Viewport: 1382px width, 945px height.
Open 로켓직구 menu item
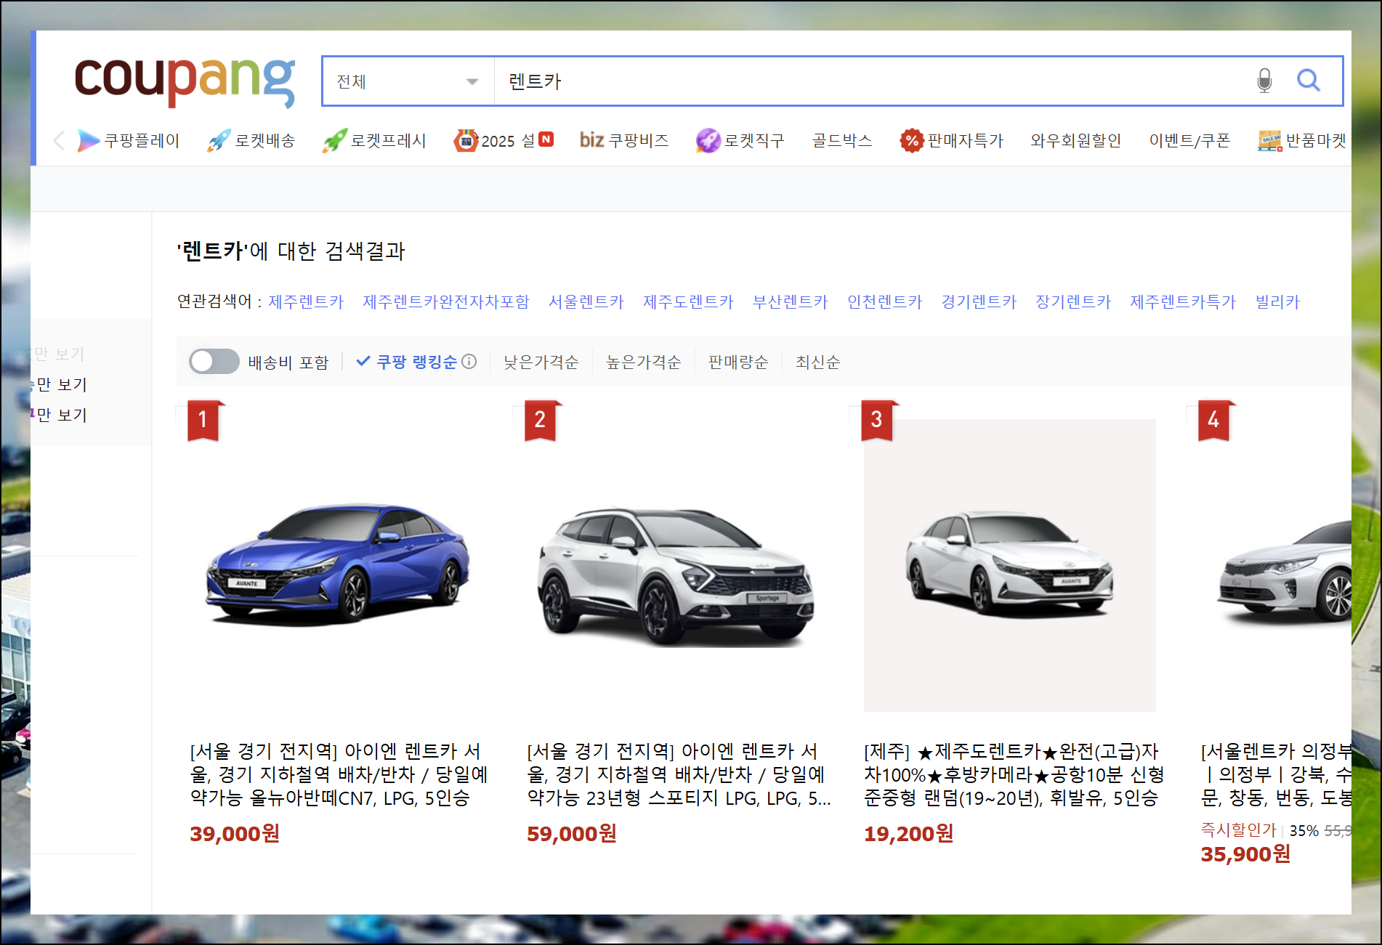(x=740, y=141)
